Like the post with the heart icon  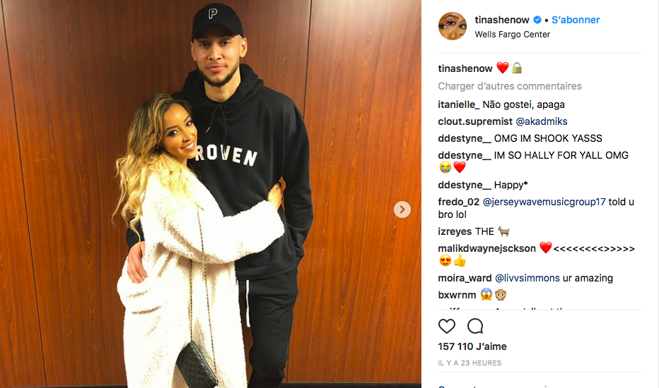tap(446, 326)
